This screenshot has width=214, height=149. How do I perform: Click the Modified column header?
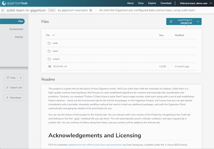point(179,35)
